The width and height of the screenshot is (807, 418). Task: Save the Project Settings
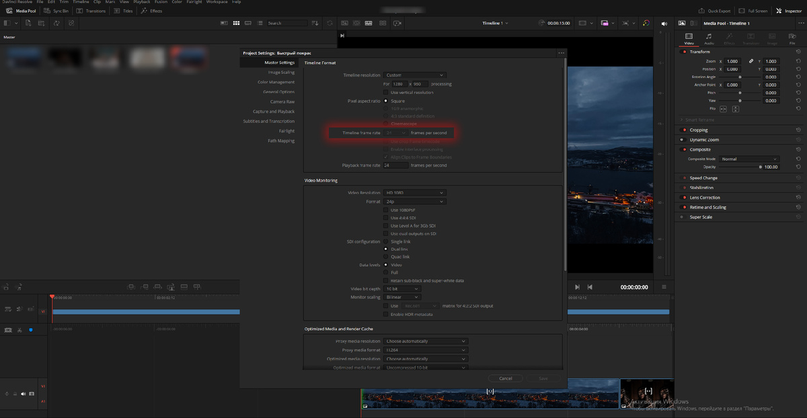click(543, 378)
